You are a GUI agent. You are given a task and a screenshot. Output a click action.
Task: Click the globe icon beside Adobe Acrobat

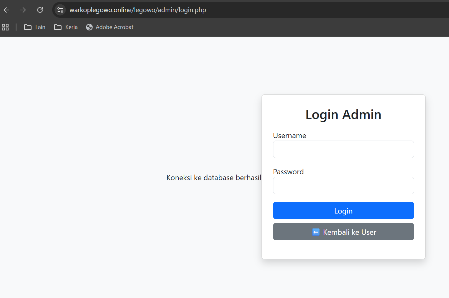tap(89, 27)
